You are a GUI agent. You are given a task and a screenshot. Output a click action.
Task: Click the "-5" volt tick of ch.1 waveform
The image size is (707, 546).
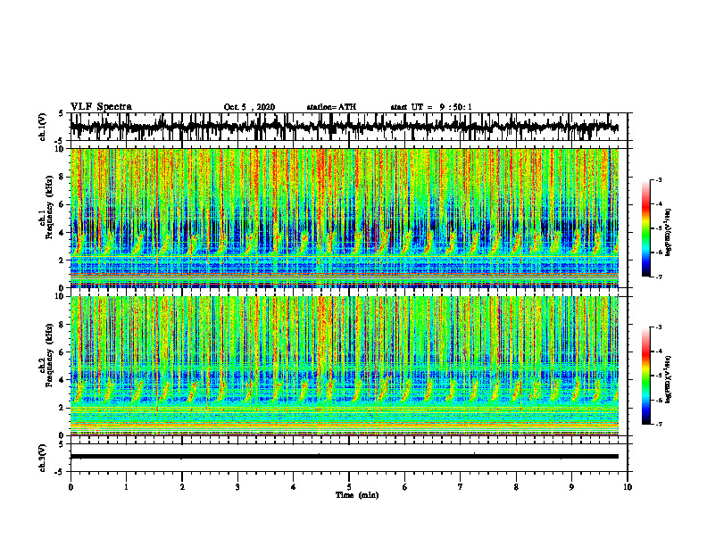[x=60, y=141]
